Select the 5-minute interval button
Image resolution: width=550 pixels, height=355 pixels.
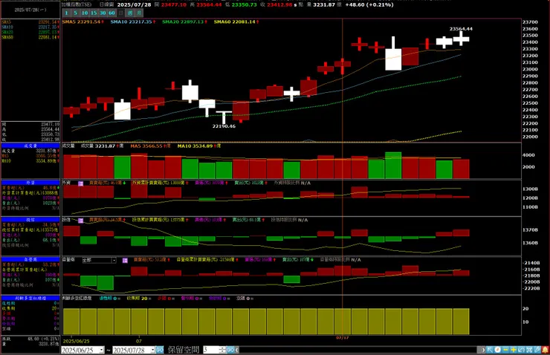pos(75,13)
